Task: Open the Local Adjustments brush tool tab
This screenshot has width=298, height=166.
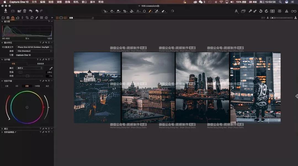Action: point(37,18)
